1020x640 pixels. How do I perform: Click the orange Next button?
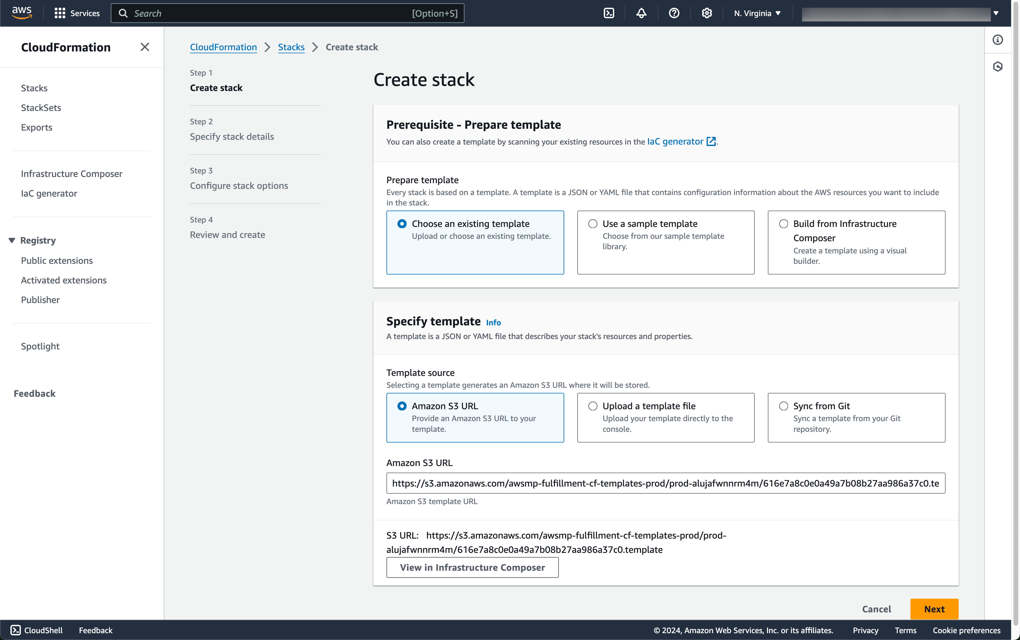click(934, 609)
